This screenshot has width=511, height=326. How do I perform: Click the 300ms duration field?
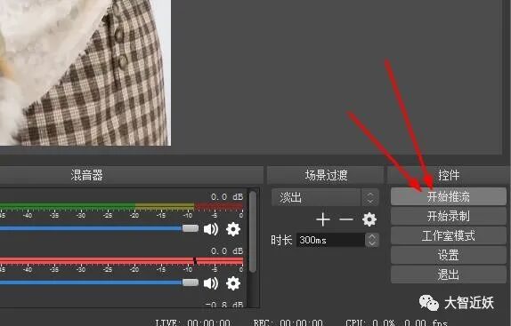[330, 240]
